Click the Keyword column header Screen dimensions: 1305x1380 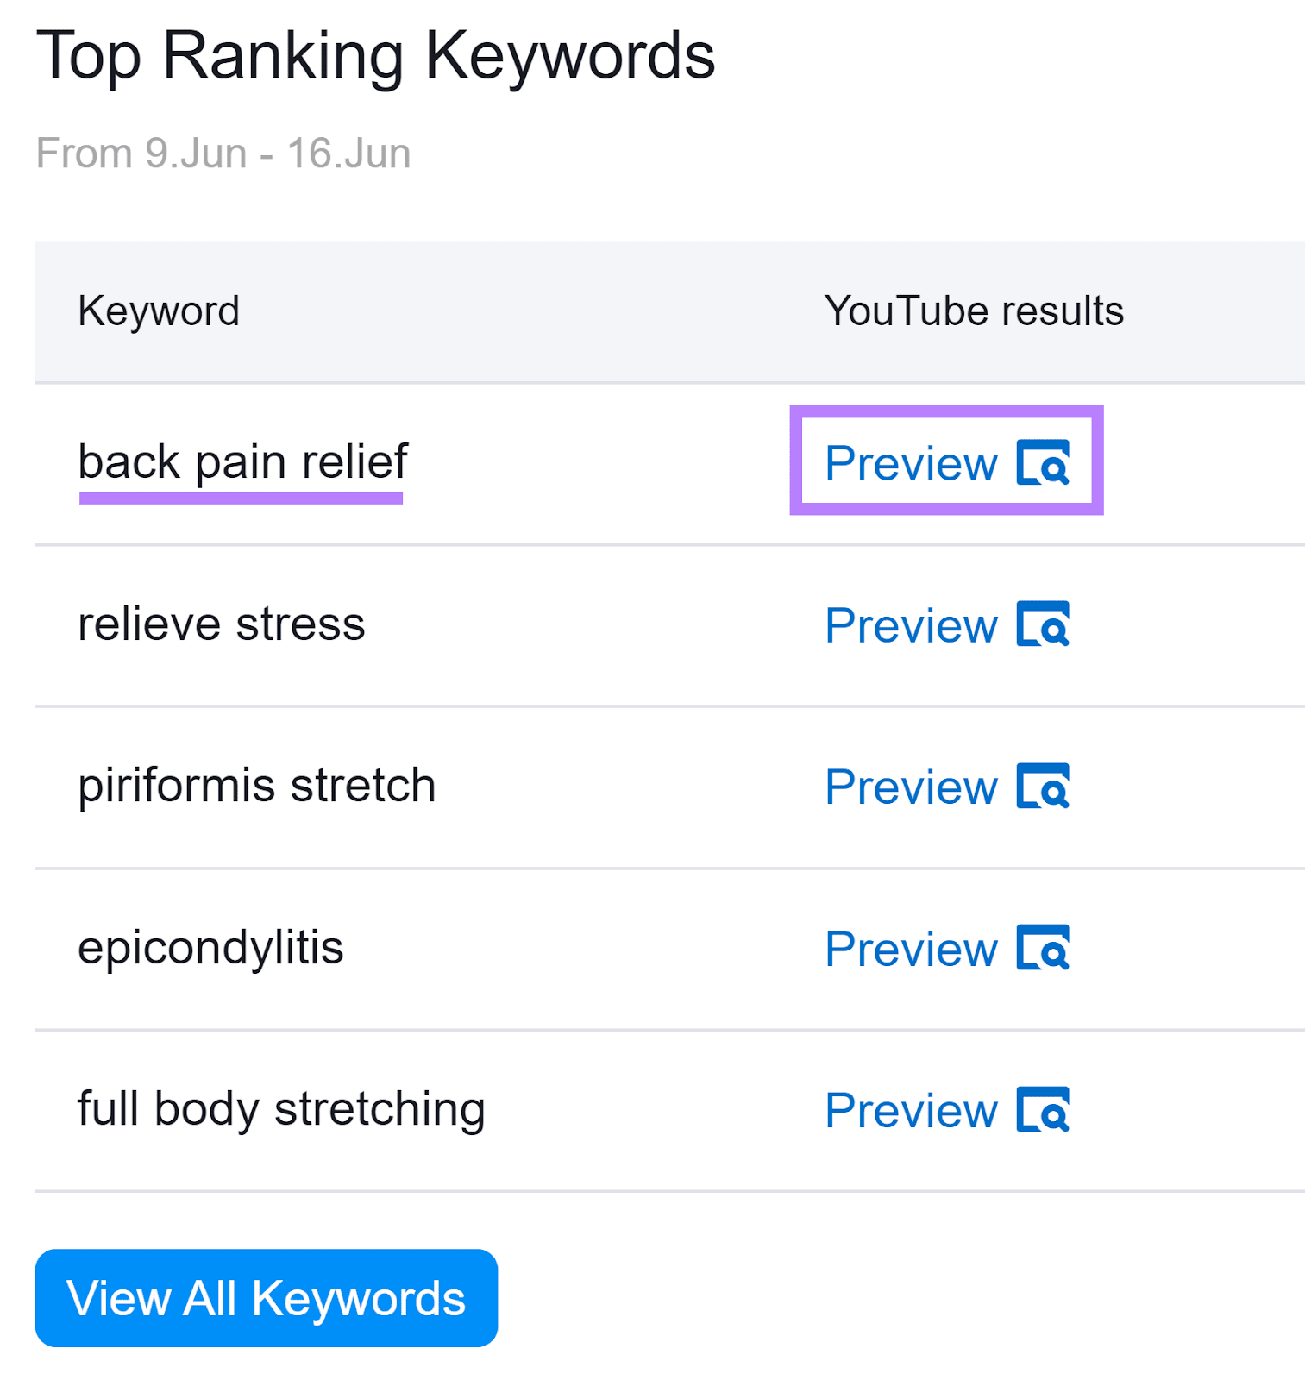(158, 310)
